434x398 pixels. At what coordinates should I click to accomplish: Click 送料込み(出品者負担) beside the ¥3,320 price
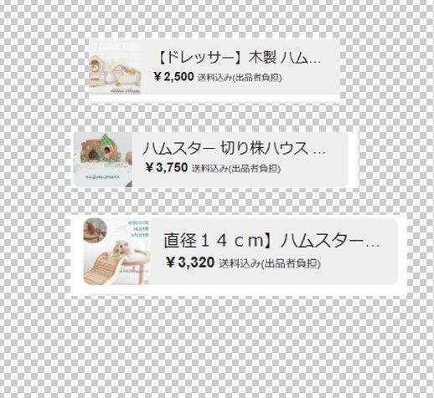pos(270,263)
